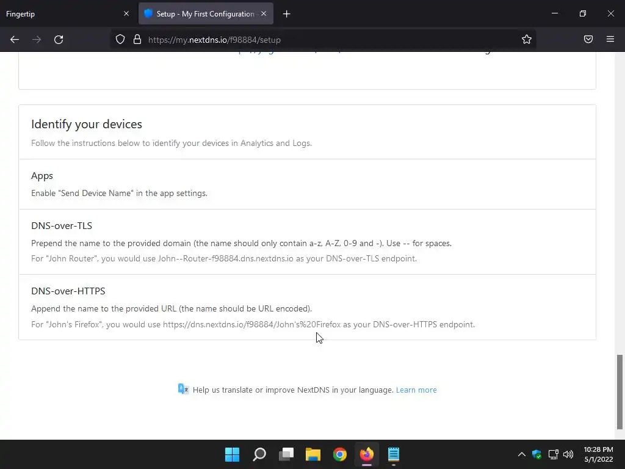Reload the current page
Viewport: 625px width, 469px height.
point(59,40)
